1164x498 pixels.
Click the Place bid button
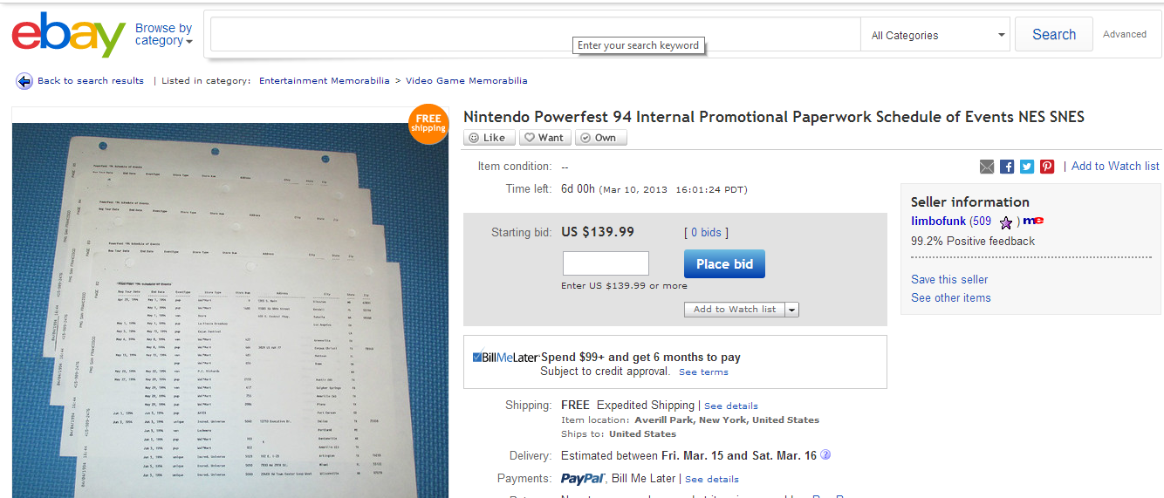point(724,264)
